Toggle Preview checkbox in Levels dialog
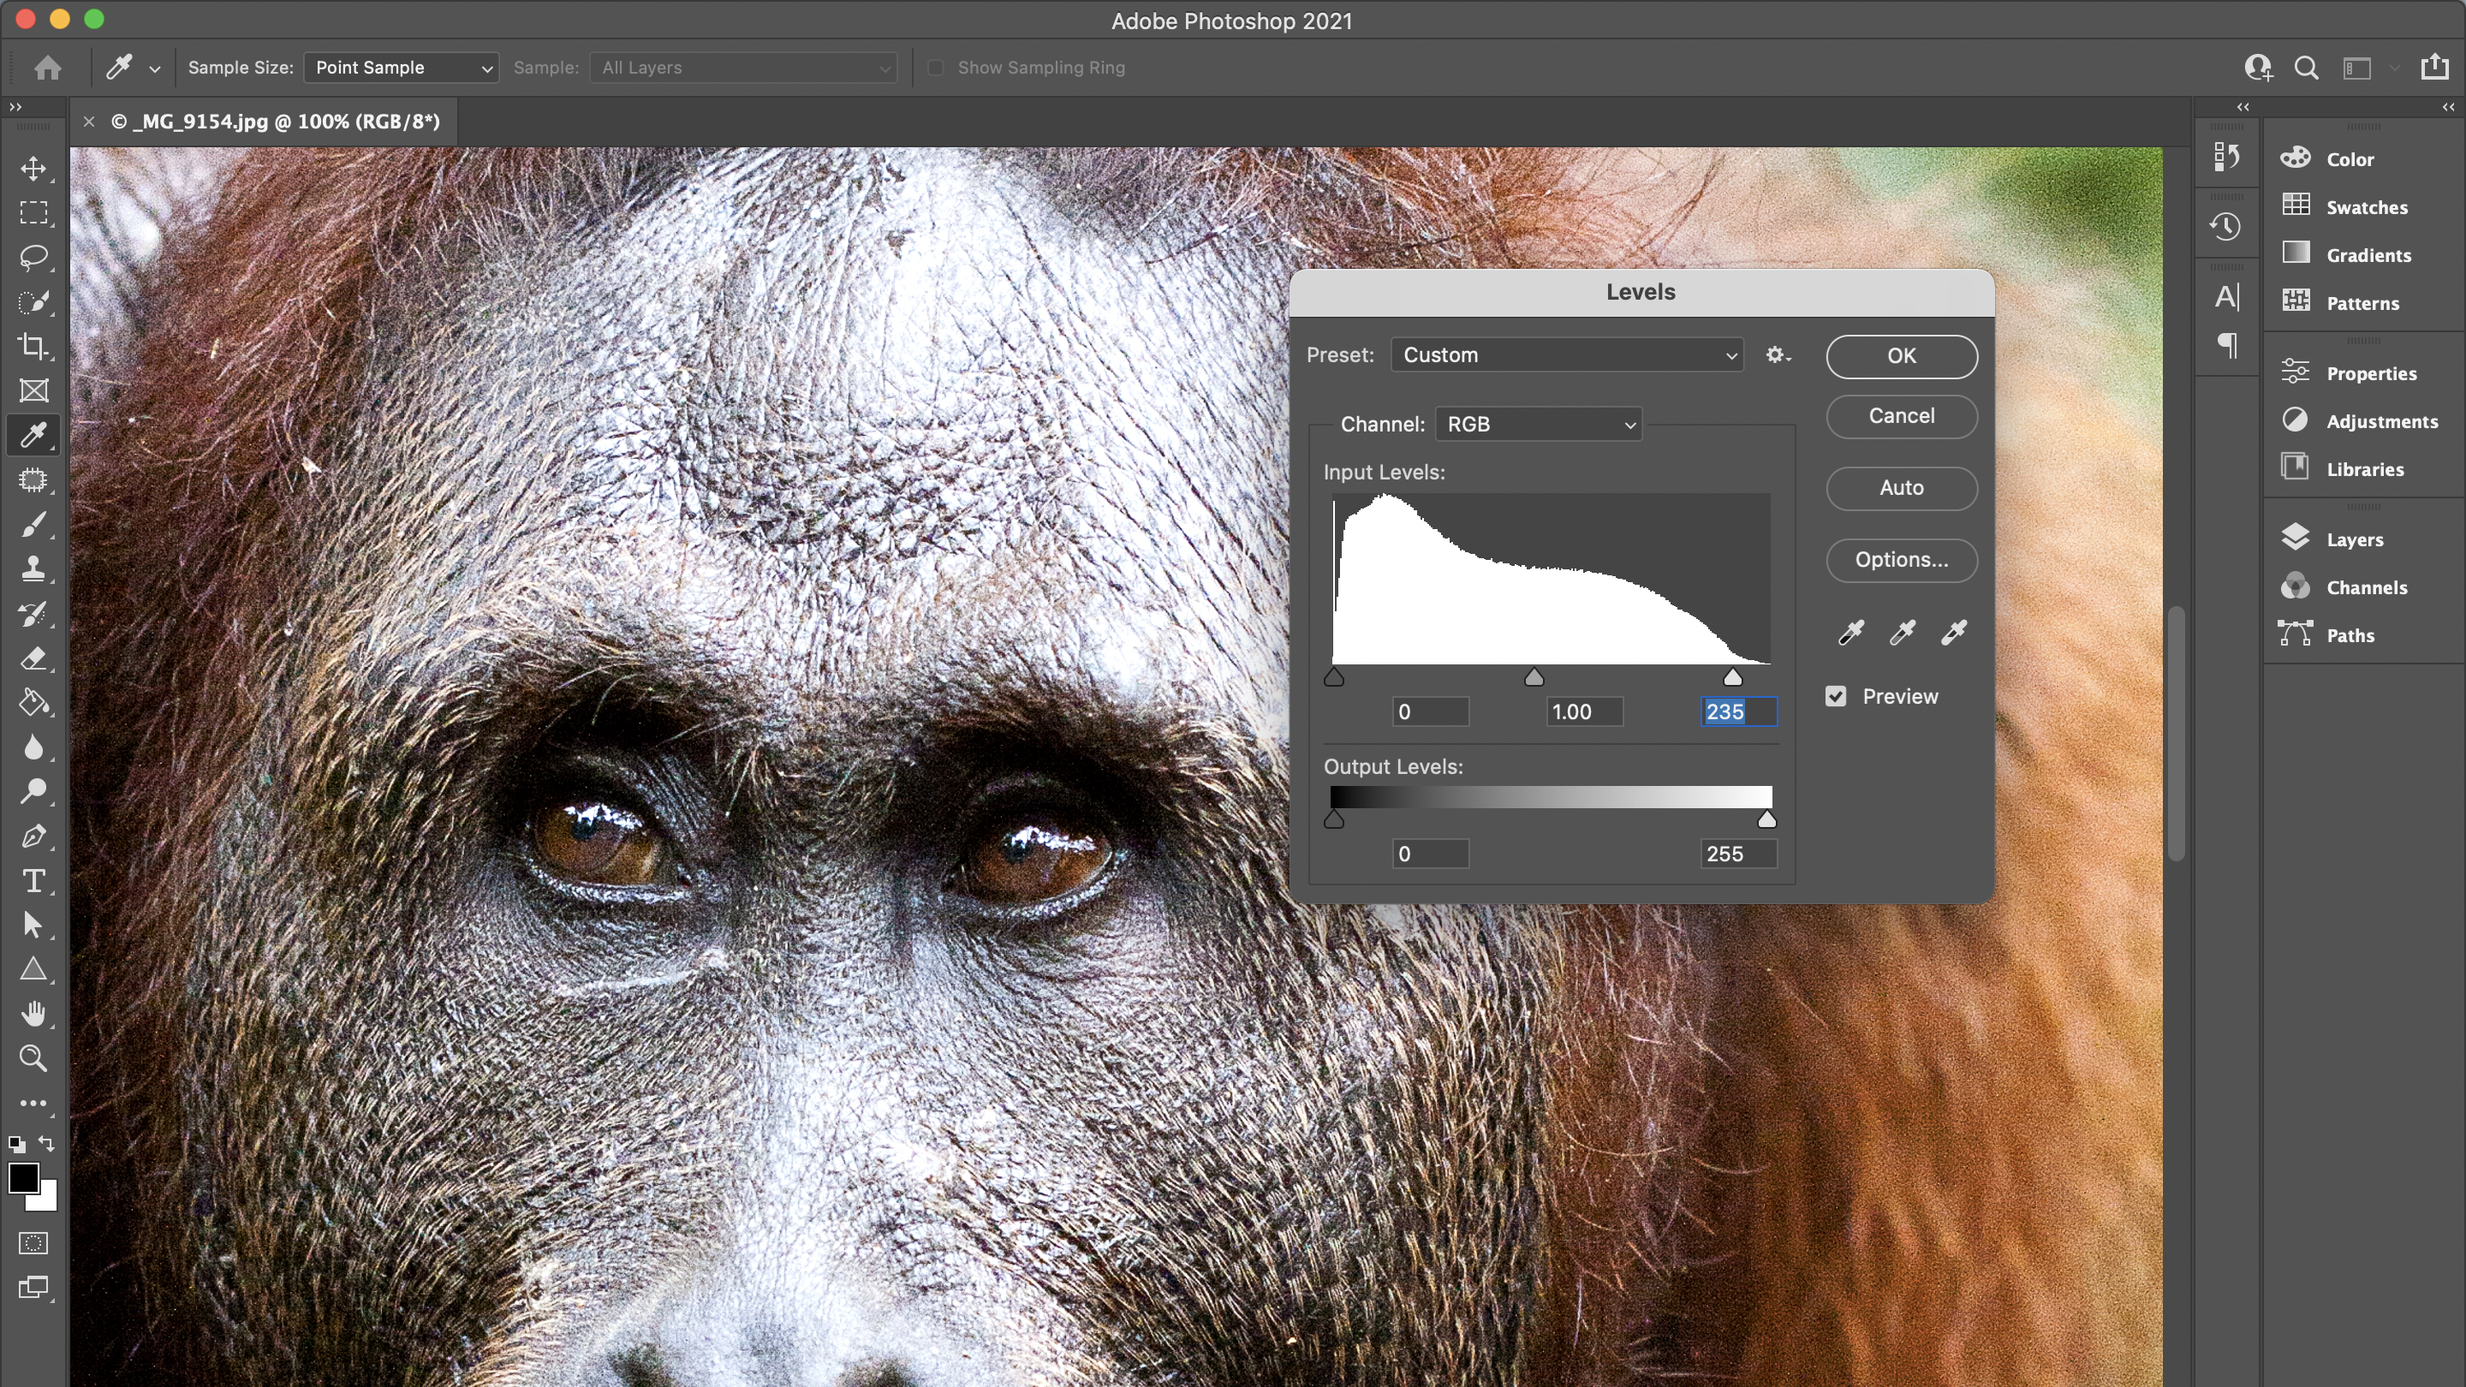This screenshot has width=2466, height=1387. tap(1838, 696)
